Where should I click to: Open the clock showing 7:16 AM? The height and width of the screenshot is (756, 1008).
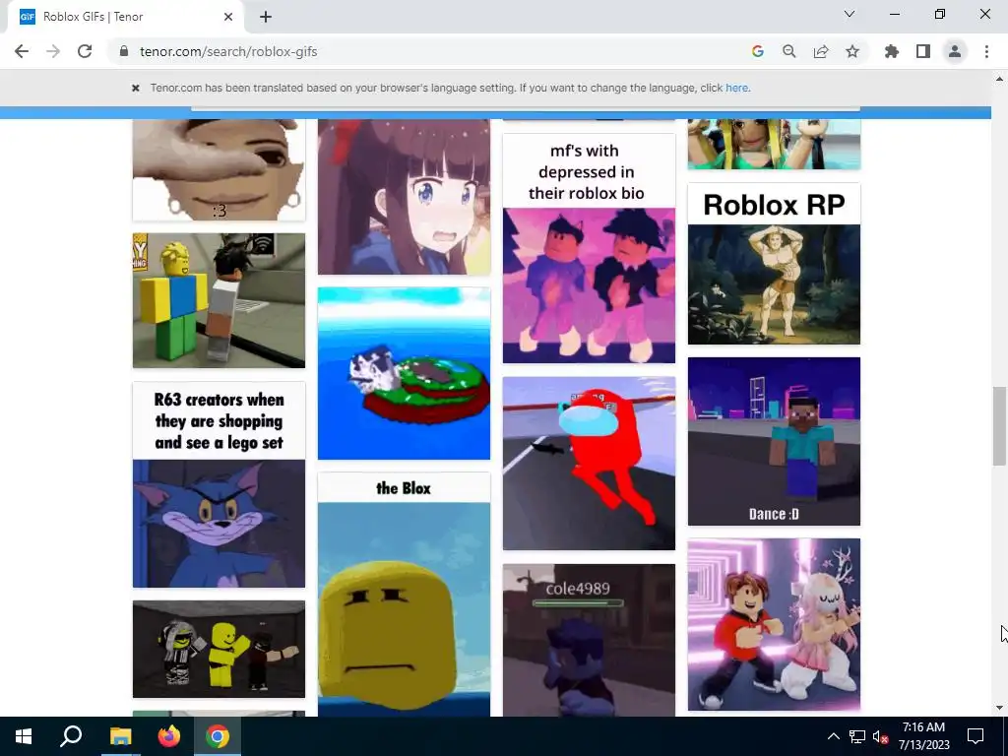click(x=923, y=736)
